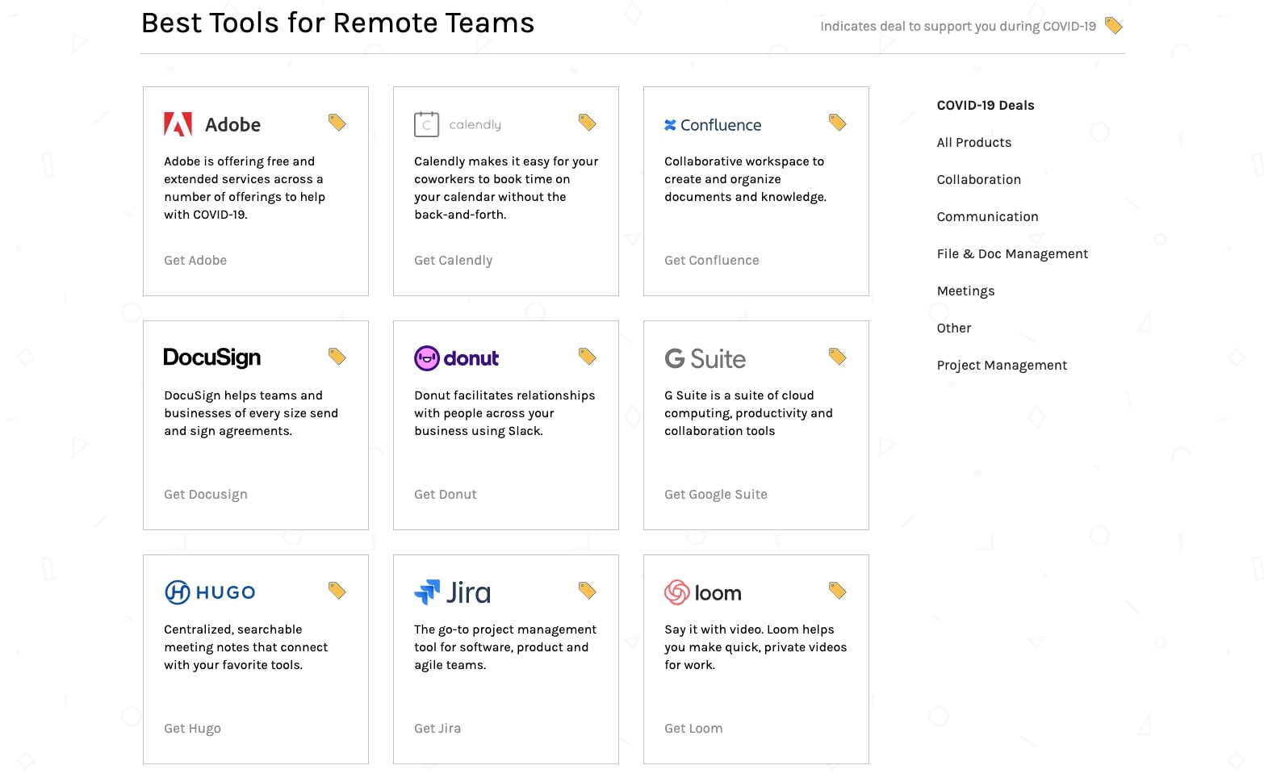Filter by Collaboration category
This screenshot has height=778, width=1264.
979,179
